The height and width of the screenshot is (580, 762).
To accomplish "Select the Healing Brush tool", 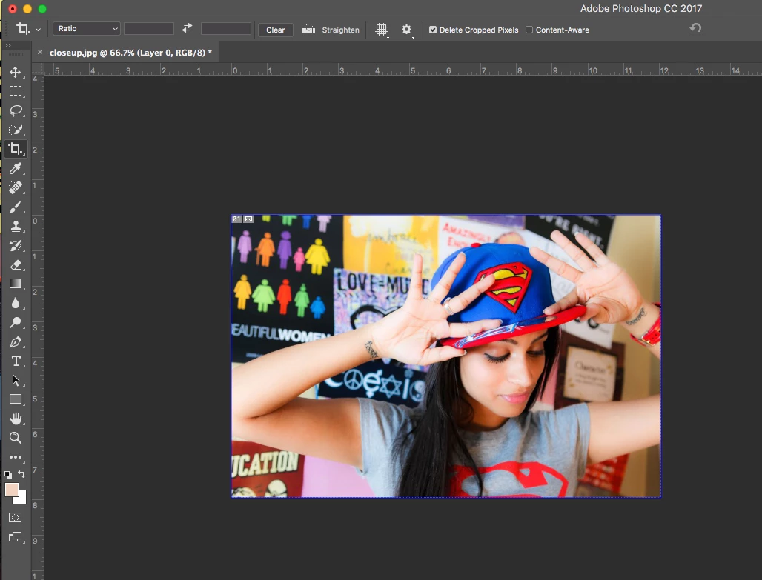I will coord(15,187).
